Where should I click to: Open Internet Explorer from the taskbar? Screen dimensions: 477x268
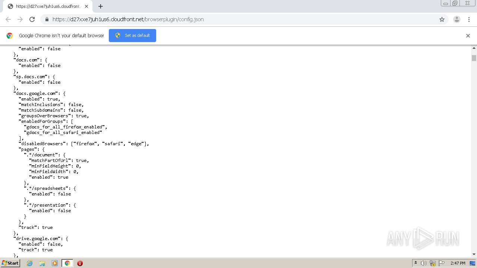click(29, 263)
